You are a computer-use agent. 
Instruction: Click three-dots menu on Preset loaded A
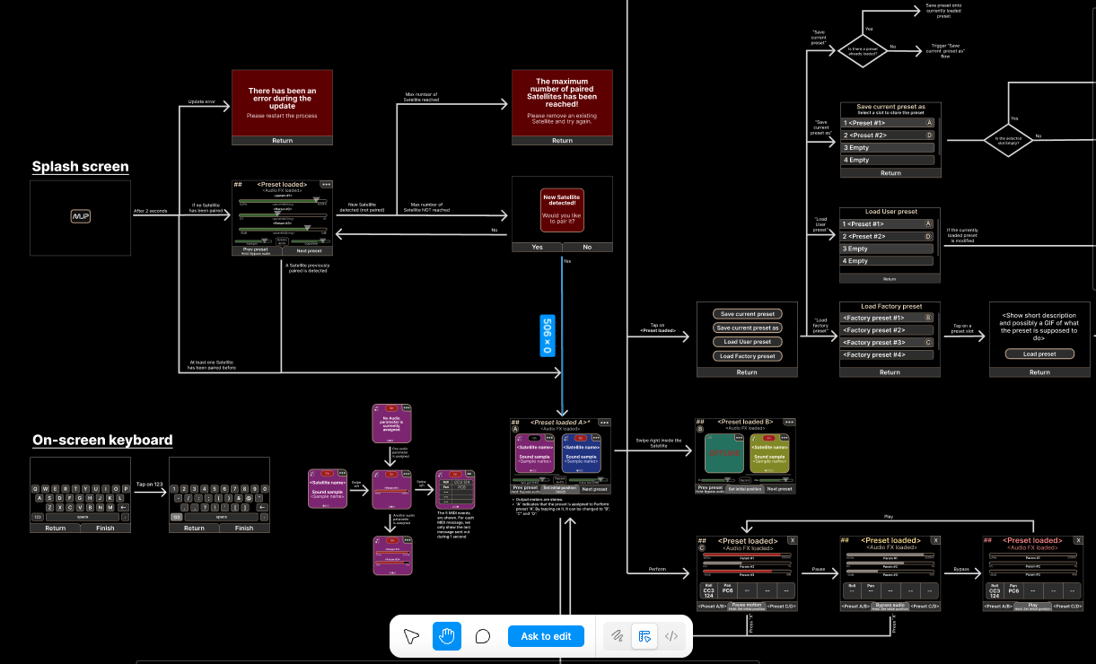[604, 422]
